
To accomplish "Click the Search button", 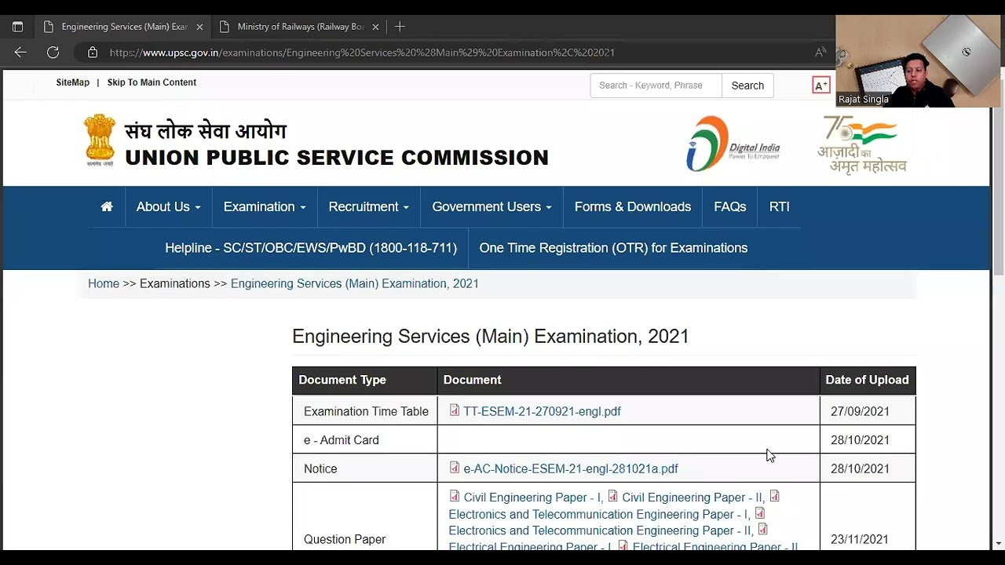I will click(x=747, y=86).
